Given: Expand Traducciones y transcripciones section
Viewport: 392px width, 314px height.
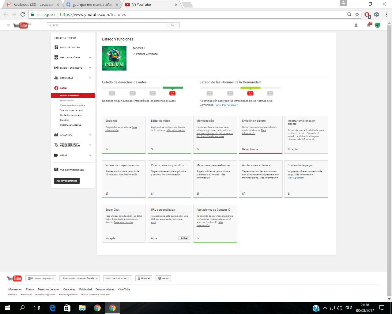Looking at the screenshot, I should (90, 145).
